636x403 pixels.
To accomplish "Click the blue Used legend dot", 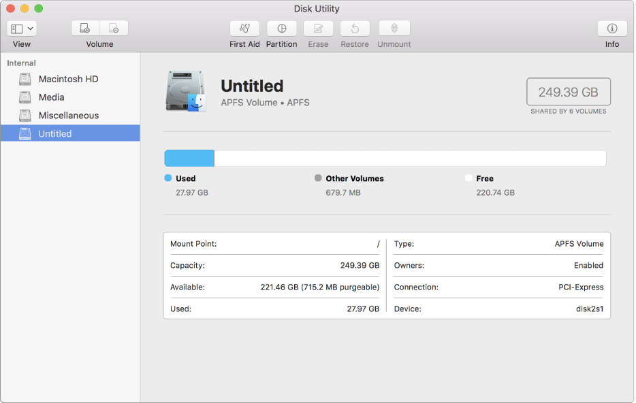I will click(x=168, y=178).
